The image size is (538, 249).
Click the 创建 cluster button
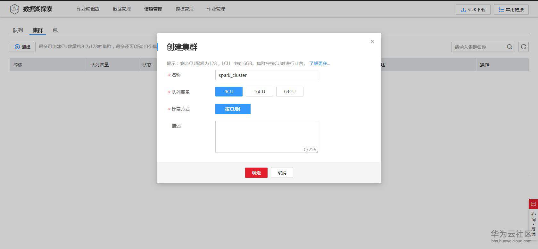[x=22, y=47]
